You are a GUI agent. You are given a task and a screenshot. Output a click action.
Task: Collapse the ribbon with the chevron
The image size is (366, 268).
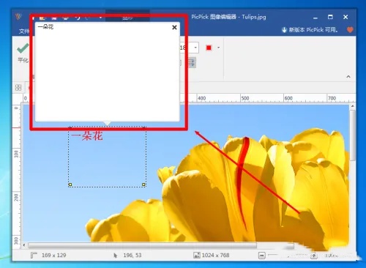[348, 77]
